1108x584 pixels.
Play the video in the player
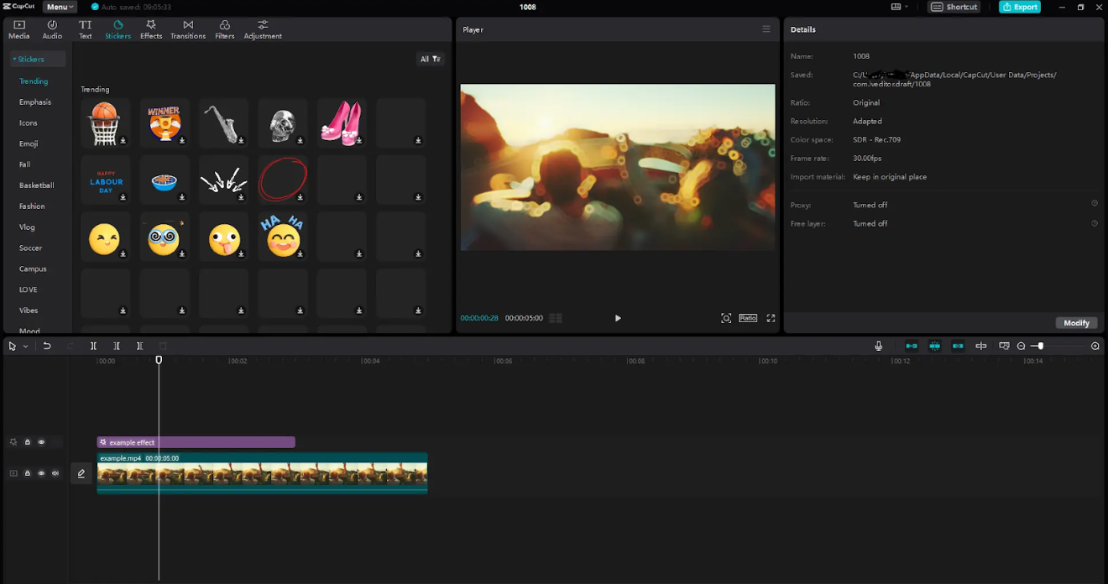pos(618,318)
